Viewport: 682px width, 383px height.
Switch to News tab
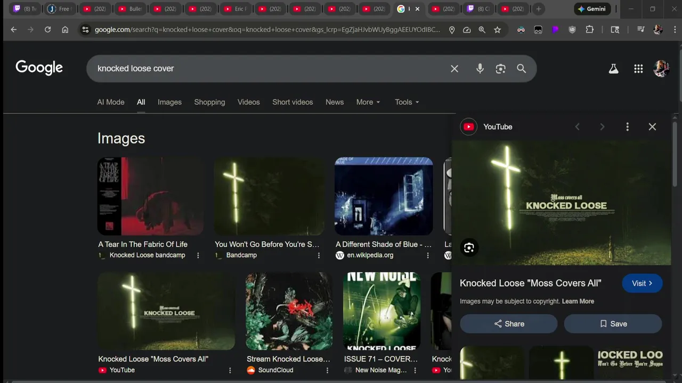[x=335, y=102]
